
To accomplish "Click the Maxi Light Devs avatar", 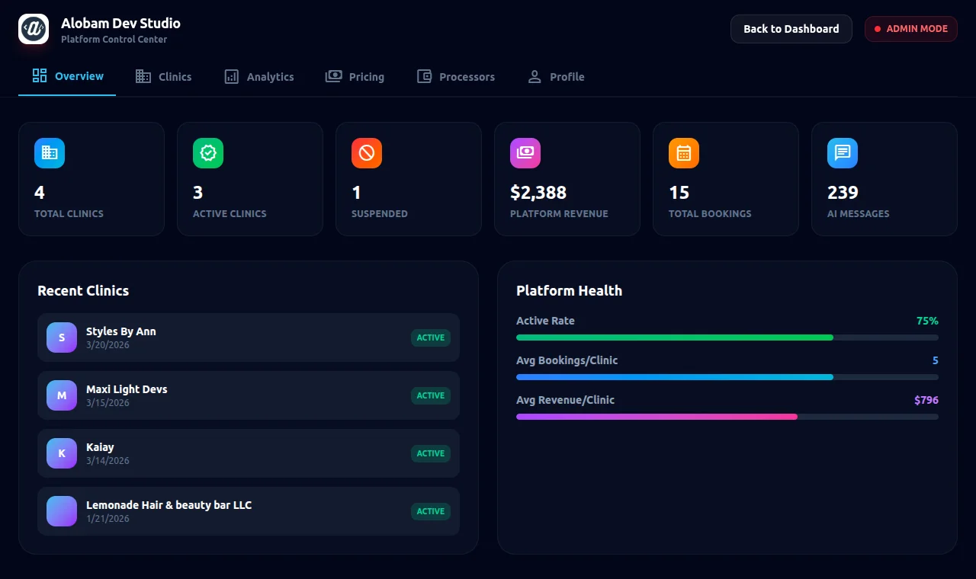I will click(x=62, y=395).
